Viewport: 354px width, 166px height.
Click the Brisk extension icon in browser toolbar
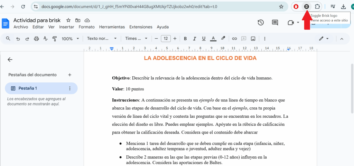coord(306,7)
